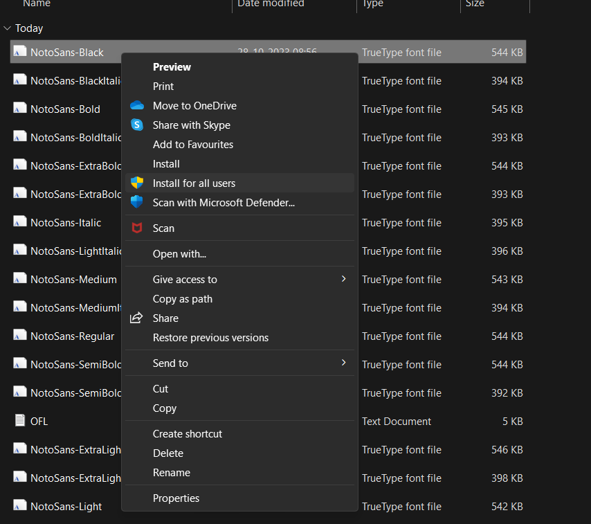Click the red McAfee Scan icon
The width and height of the screenshot is (591, 524).
tap(137, 228)
